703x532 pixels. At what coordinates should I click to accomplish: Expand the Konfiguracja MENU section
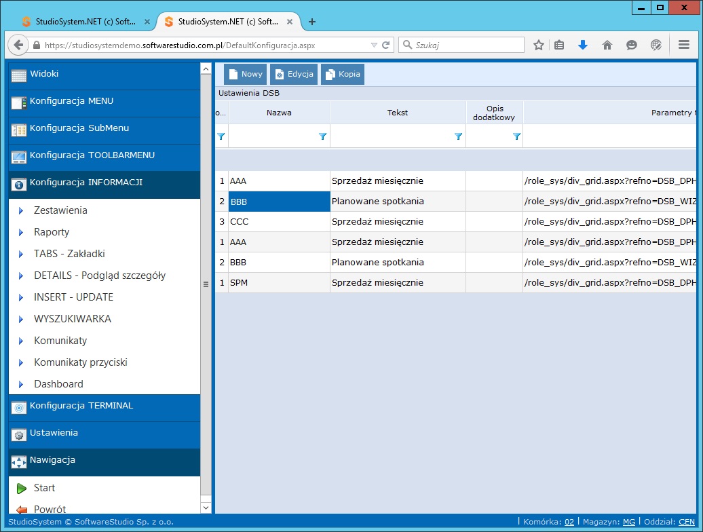pos(104,102)
